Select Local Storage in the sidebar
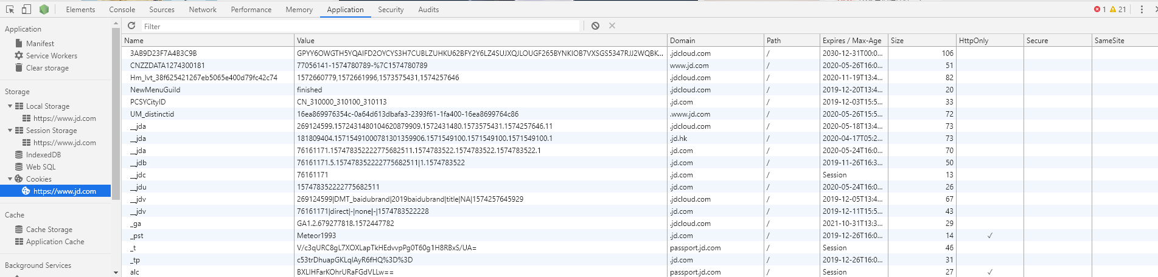Viewport: 1158px width, 277px height. coord(47,106)
